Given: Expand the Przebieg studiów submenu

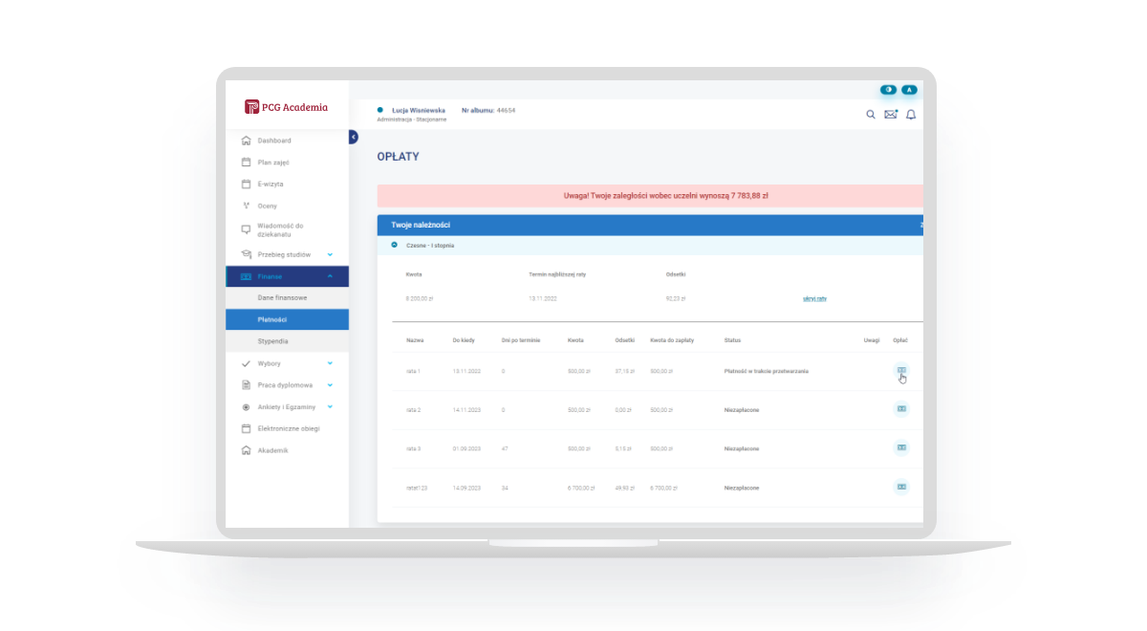Looking at the screenshot, I should click(x=330, y=254).
